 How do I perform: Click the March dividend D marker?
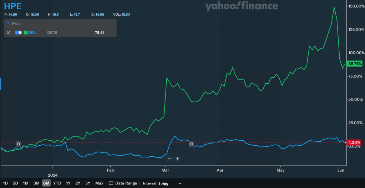pos(191,144)
